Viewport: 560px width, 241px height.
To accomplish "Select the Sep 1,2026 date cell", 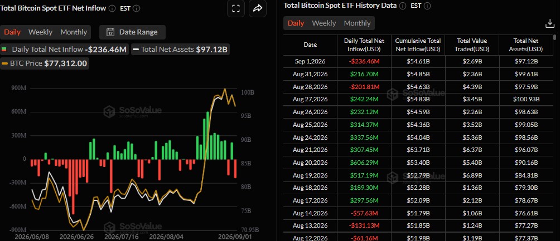I will (310, 61).
